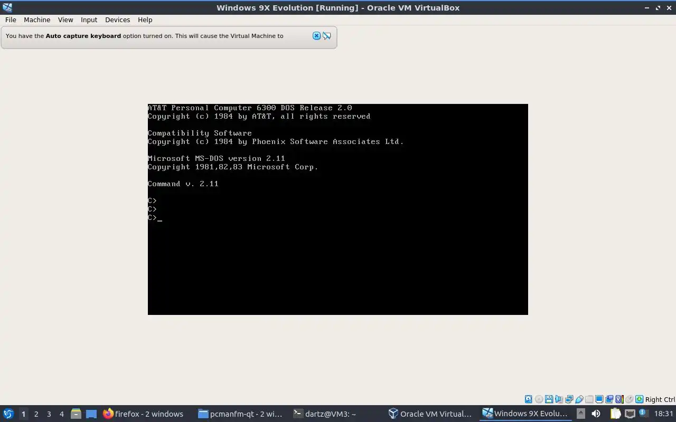This screenshot has width=676, height=422.
Task: Click the don't-show-again notification icon
Action: click(327, 36)
